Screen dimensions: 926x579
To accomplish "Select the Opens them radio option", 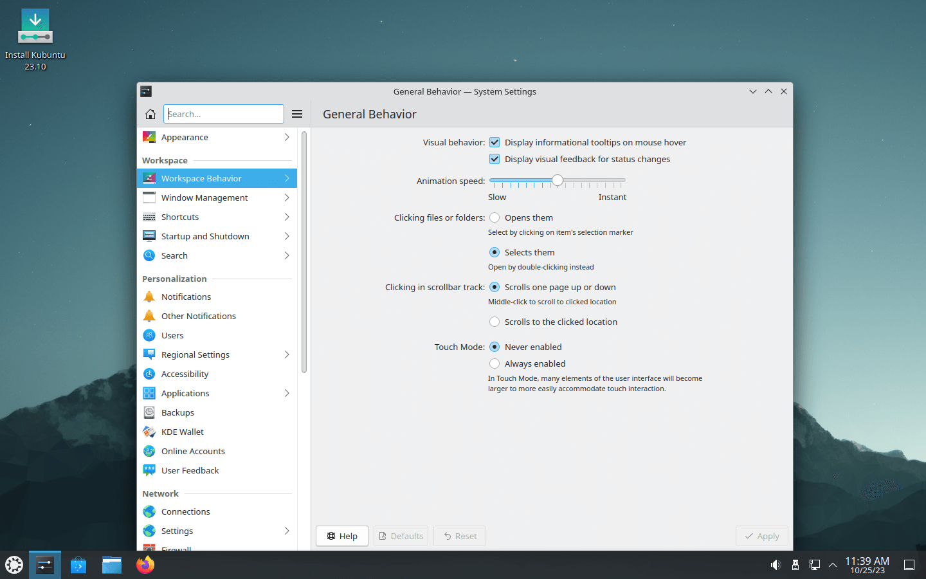I will click(495, 217).
